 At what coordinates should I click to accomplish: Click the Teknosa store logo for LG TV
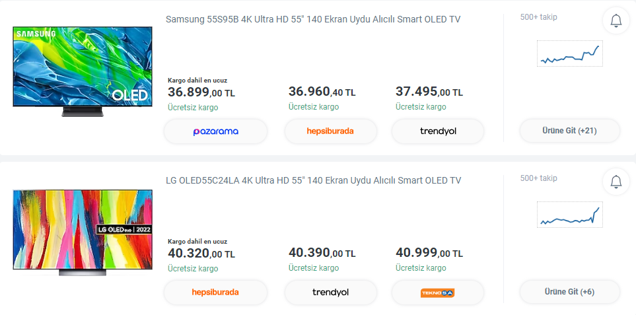tap(438, 293)
